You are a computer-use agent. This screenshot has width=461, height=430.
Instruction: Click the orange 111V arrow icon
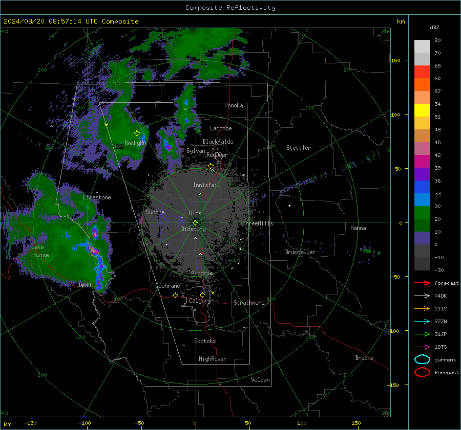point(422,308)
